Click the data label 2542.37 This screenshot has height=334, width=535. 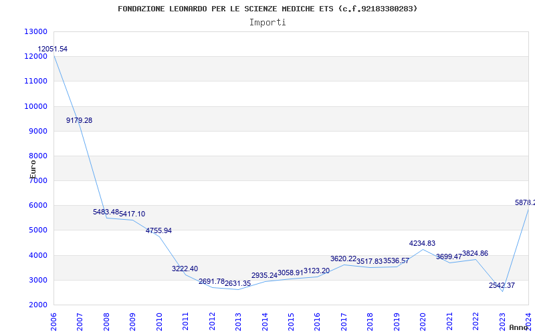coord(502,286)
